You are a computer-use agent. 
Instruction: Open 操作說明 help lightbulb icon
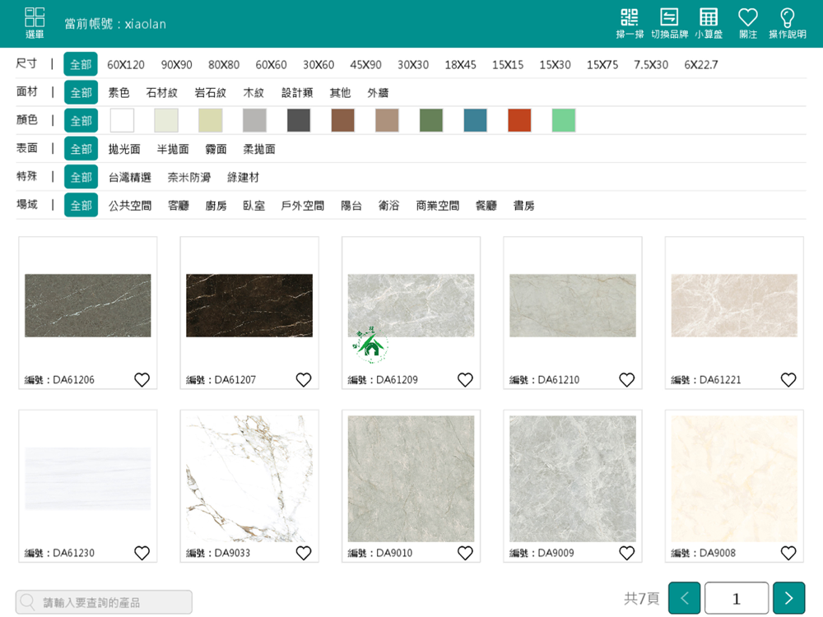[788, 24]
